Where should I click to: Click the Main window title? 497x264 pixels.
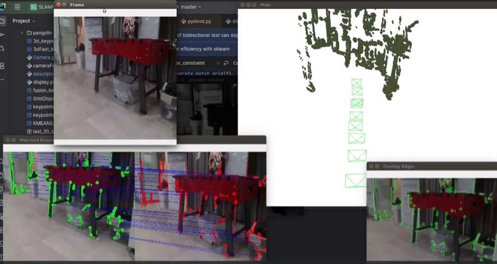(x=265, y=5)
